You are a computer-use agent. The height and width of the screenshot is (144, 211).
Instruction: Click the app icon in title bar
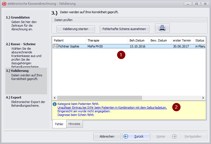point(4,4)
